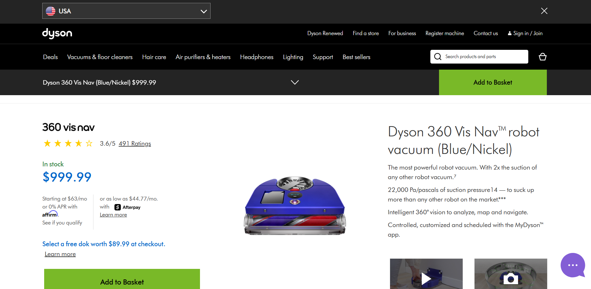Open Find a store link
Viewport: 591px width, 289px height.
point(366,33)
